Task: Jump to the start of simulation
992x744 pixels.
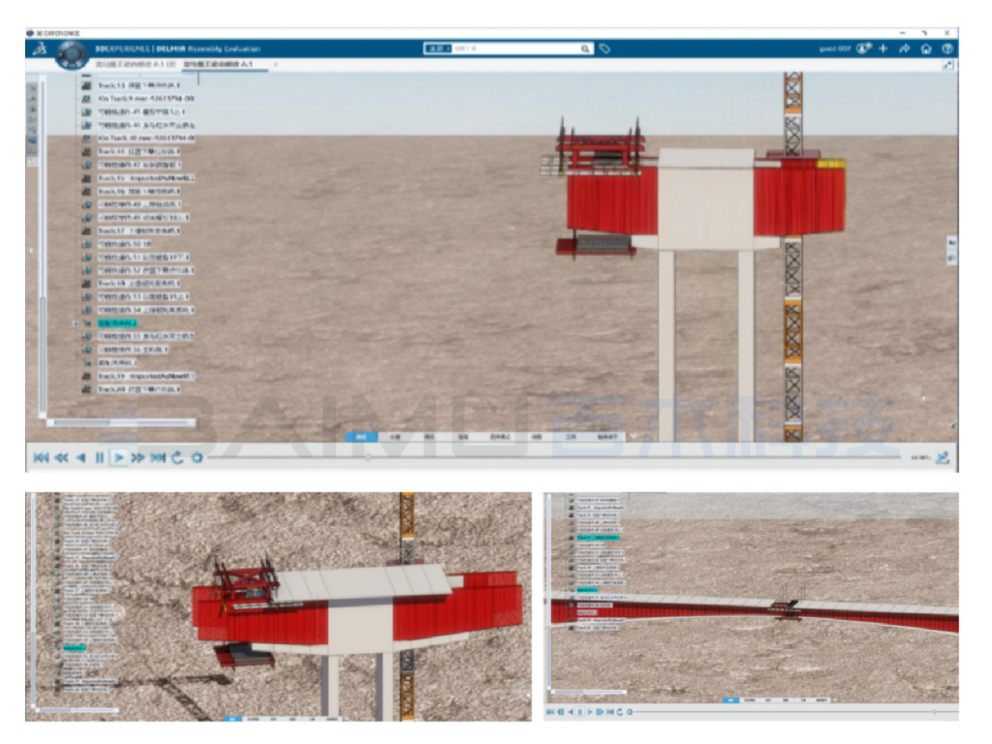Action: click(41, 457)
